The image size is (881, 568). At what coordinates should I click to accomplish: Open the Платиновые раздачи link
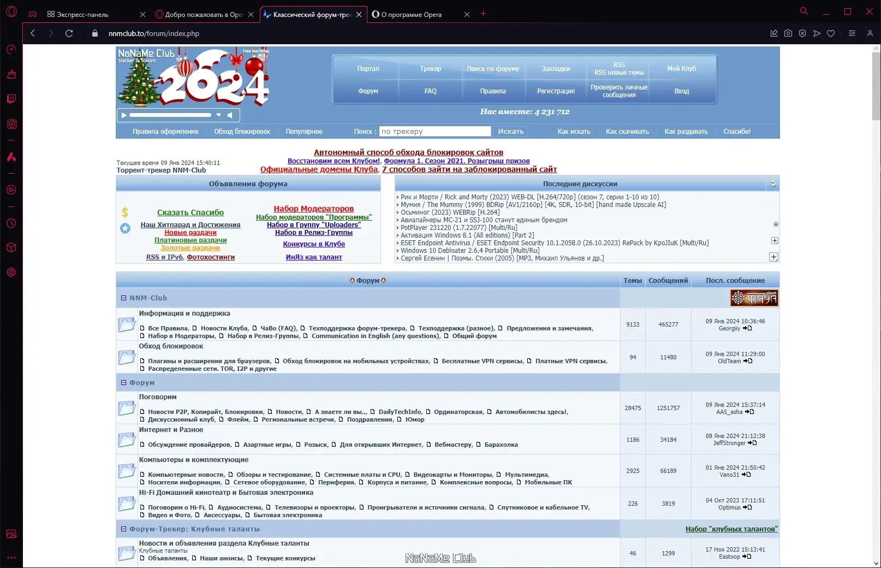tap(191, 240)
